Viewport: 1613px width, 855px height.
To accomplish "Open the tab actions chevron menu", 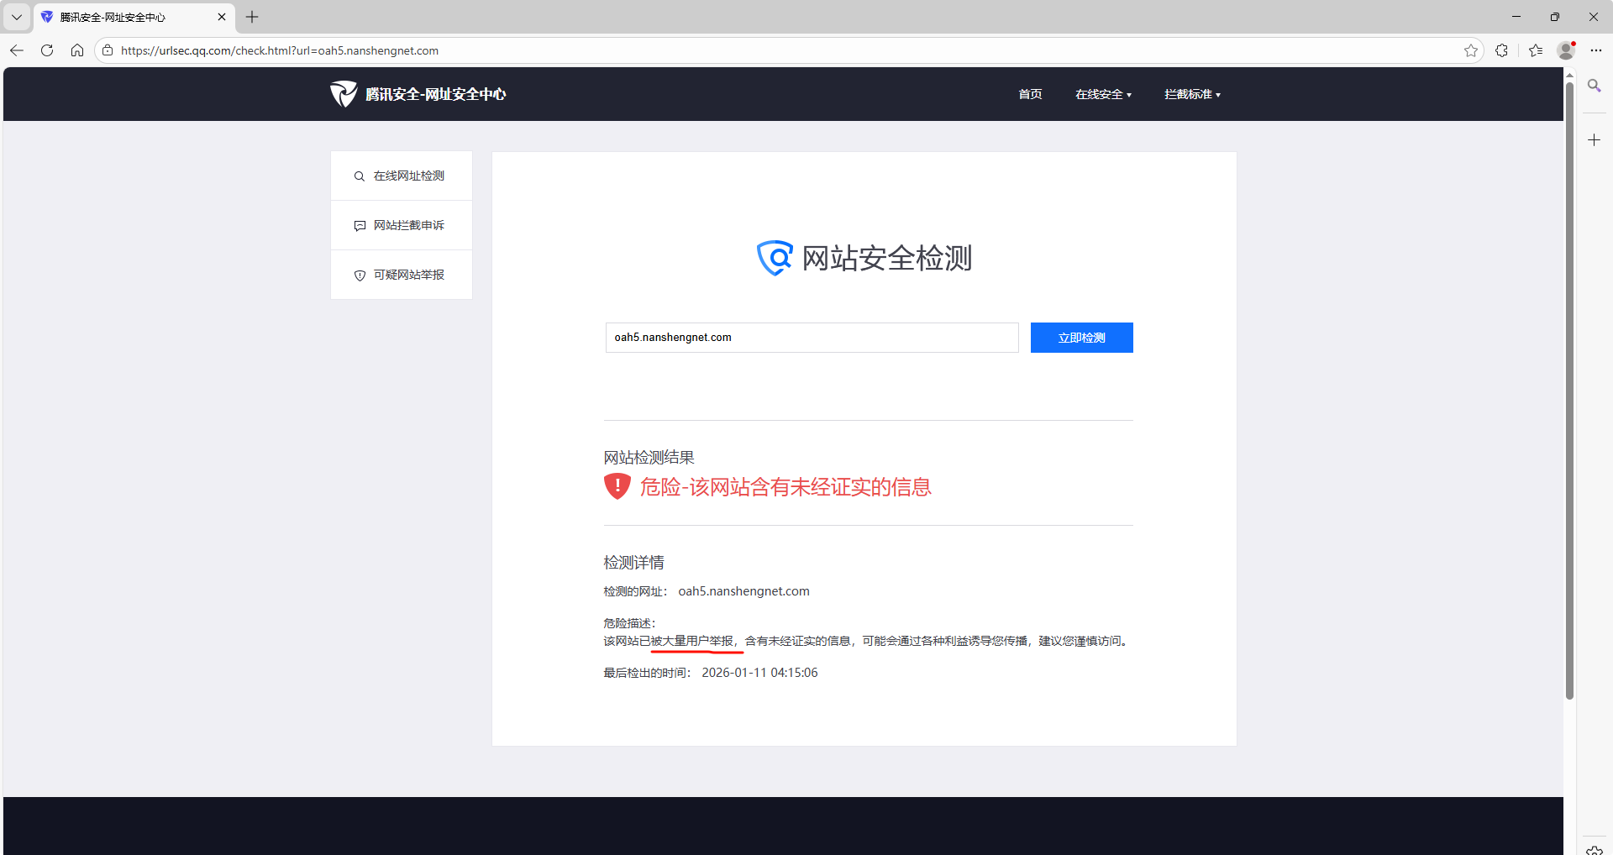I will point(17,17).
